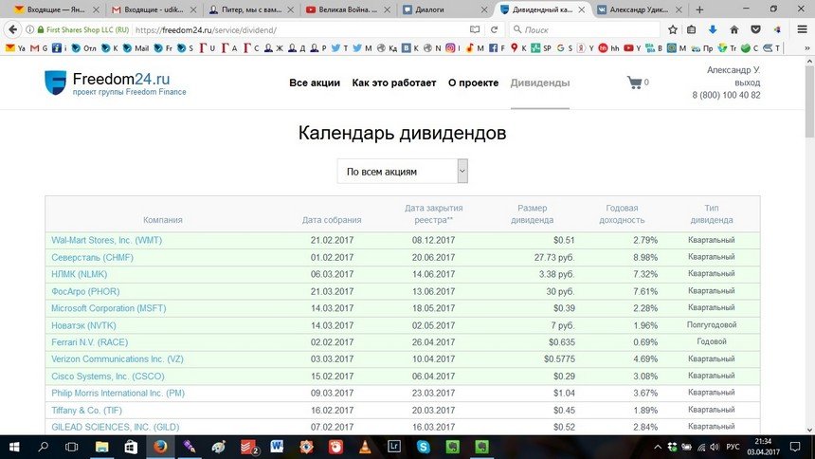Open a new tab with the plus

pos(699,9)
